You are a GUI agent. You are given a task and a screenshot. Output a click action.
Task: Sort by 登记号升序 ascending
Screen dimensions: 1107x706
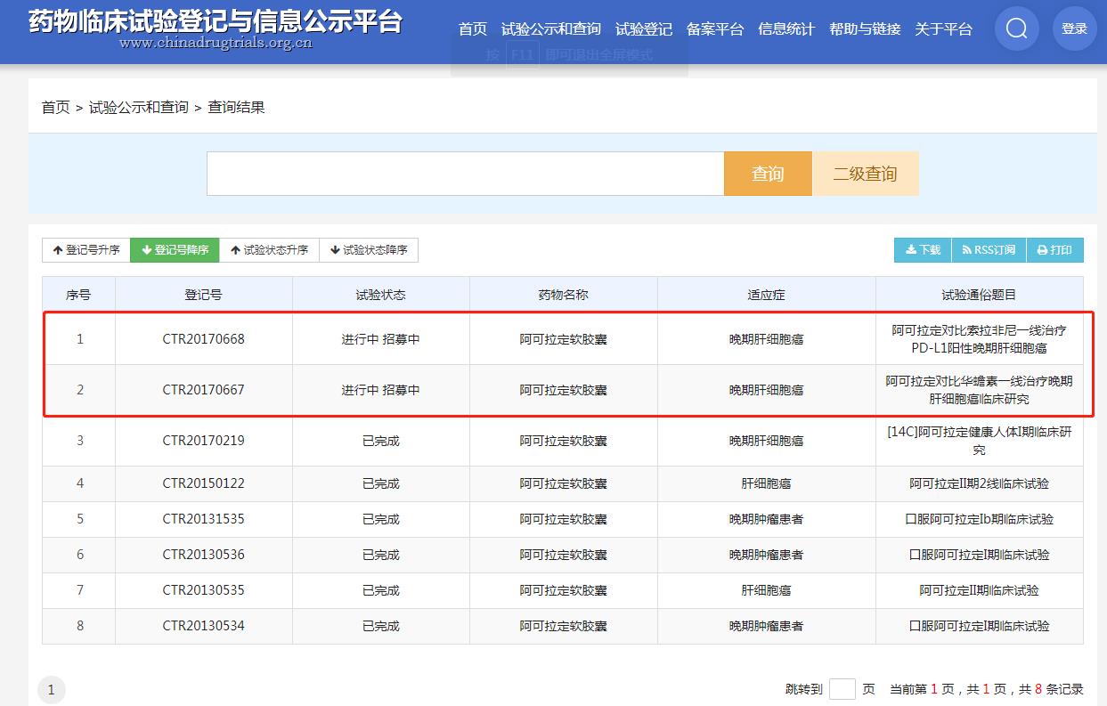coord(86,250)
